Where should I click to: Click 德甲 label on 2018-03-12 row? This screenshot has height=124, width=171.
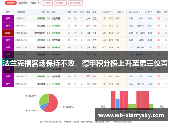coord(8,18)
